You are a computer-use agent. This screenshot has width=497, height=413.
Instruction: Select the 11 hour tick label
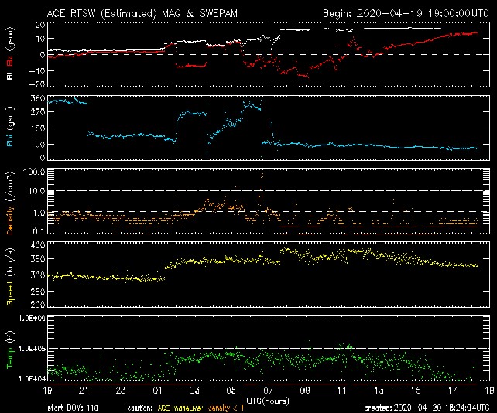pos(341,391)
